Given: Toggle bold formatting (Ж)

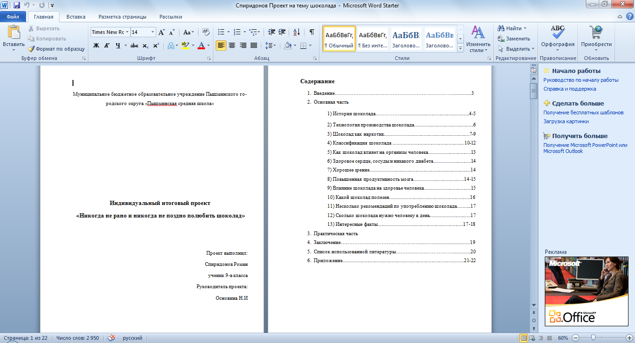Looking at the screenshot, I should pos(96,46).
